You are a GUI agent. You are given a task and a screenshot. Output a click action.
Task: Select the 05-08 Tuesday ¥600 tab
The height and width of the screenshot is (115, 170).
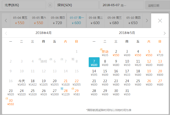tap(95, 21)
